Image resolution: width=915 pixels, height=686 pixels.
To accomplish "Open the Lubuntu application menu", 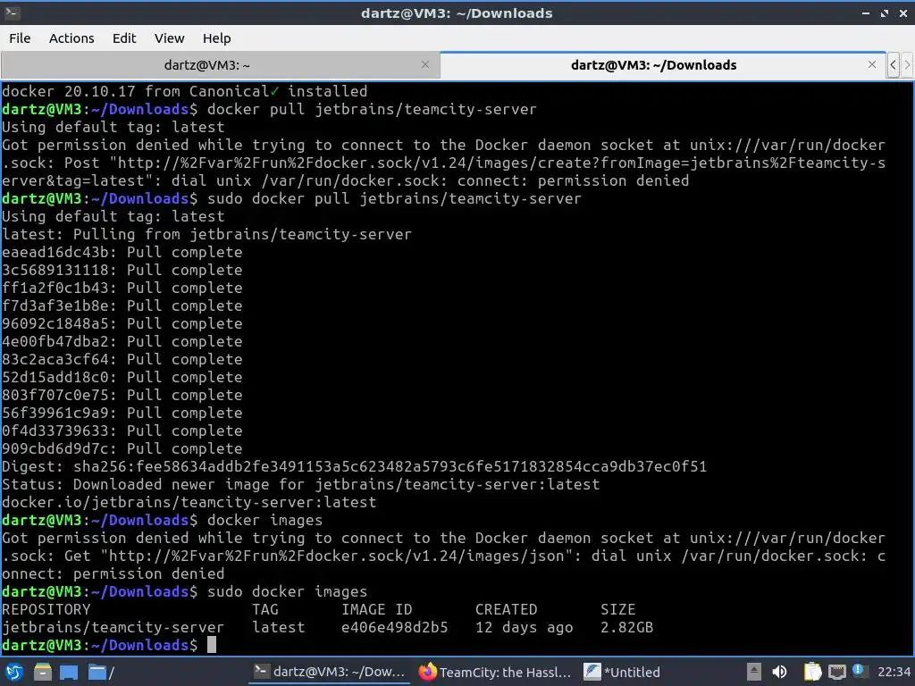I will 14,672.
